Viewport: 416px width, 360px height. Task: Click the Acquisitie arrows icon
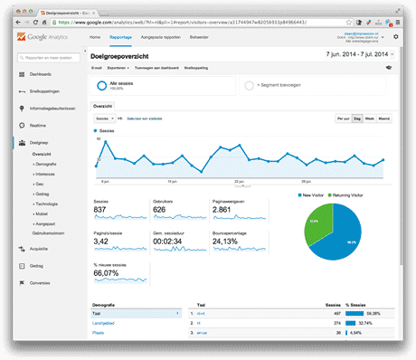22,249
